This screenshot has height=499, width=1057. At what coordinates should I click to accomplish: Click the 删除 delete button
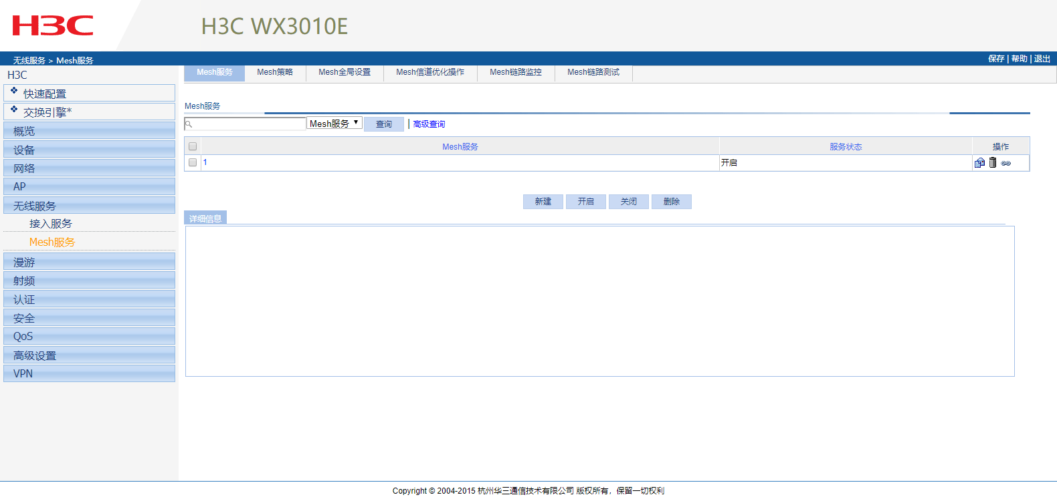(x=672, y=202)
